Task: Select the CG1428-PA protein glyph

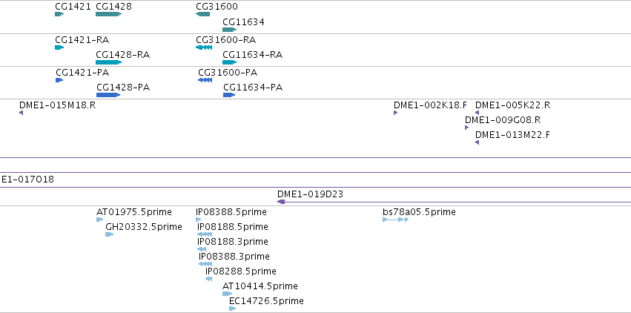Action: [x=108, y=95]
